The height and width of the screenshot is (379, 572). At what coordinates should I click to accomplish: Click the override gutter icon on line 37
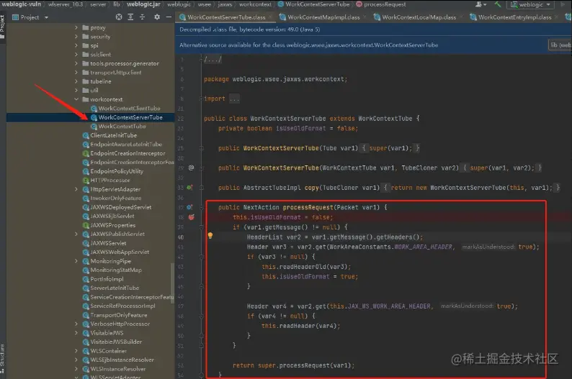tap(189, 207)
